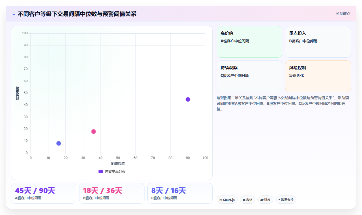Click the Chart.js tag

tap(227, 200)
